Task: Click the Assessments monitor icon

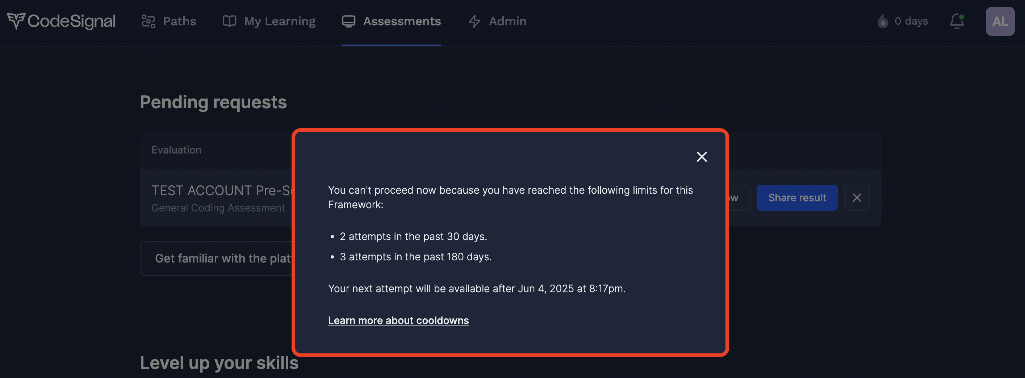Action: 348,21
